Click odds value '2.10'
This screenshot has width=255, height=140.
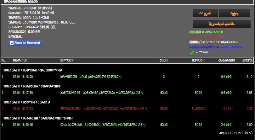click(x=249, y=77)
